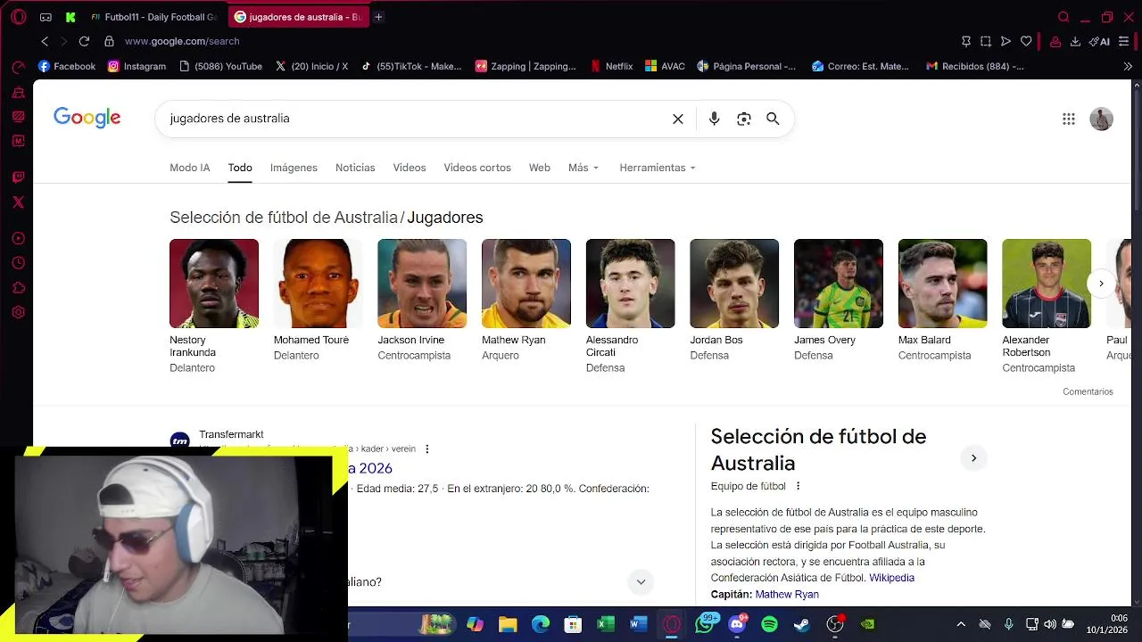Show more bookmarks with the double chevron

(1128, 66)
